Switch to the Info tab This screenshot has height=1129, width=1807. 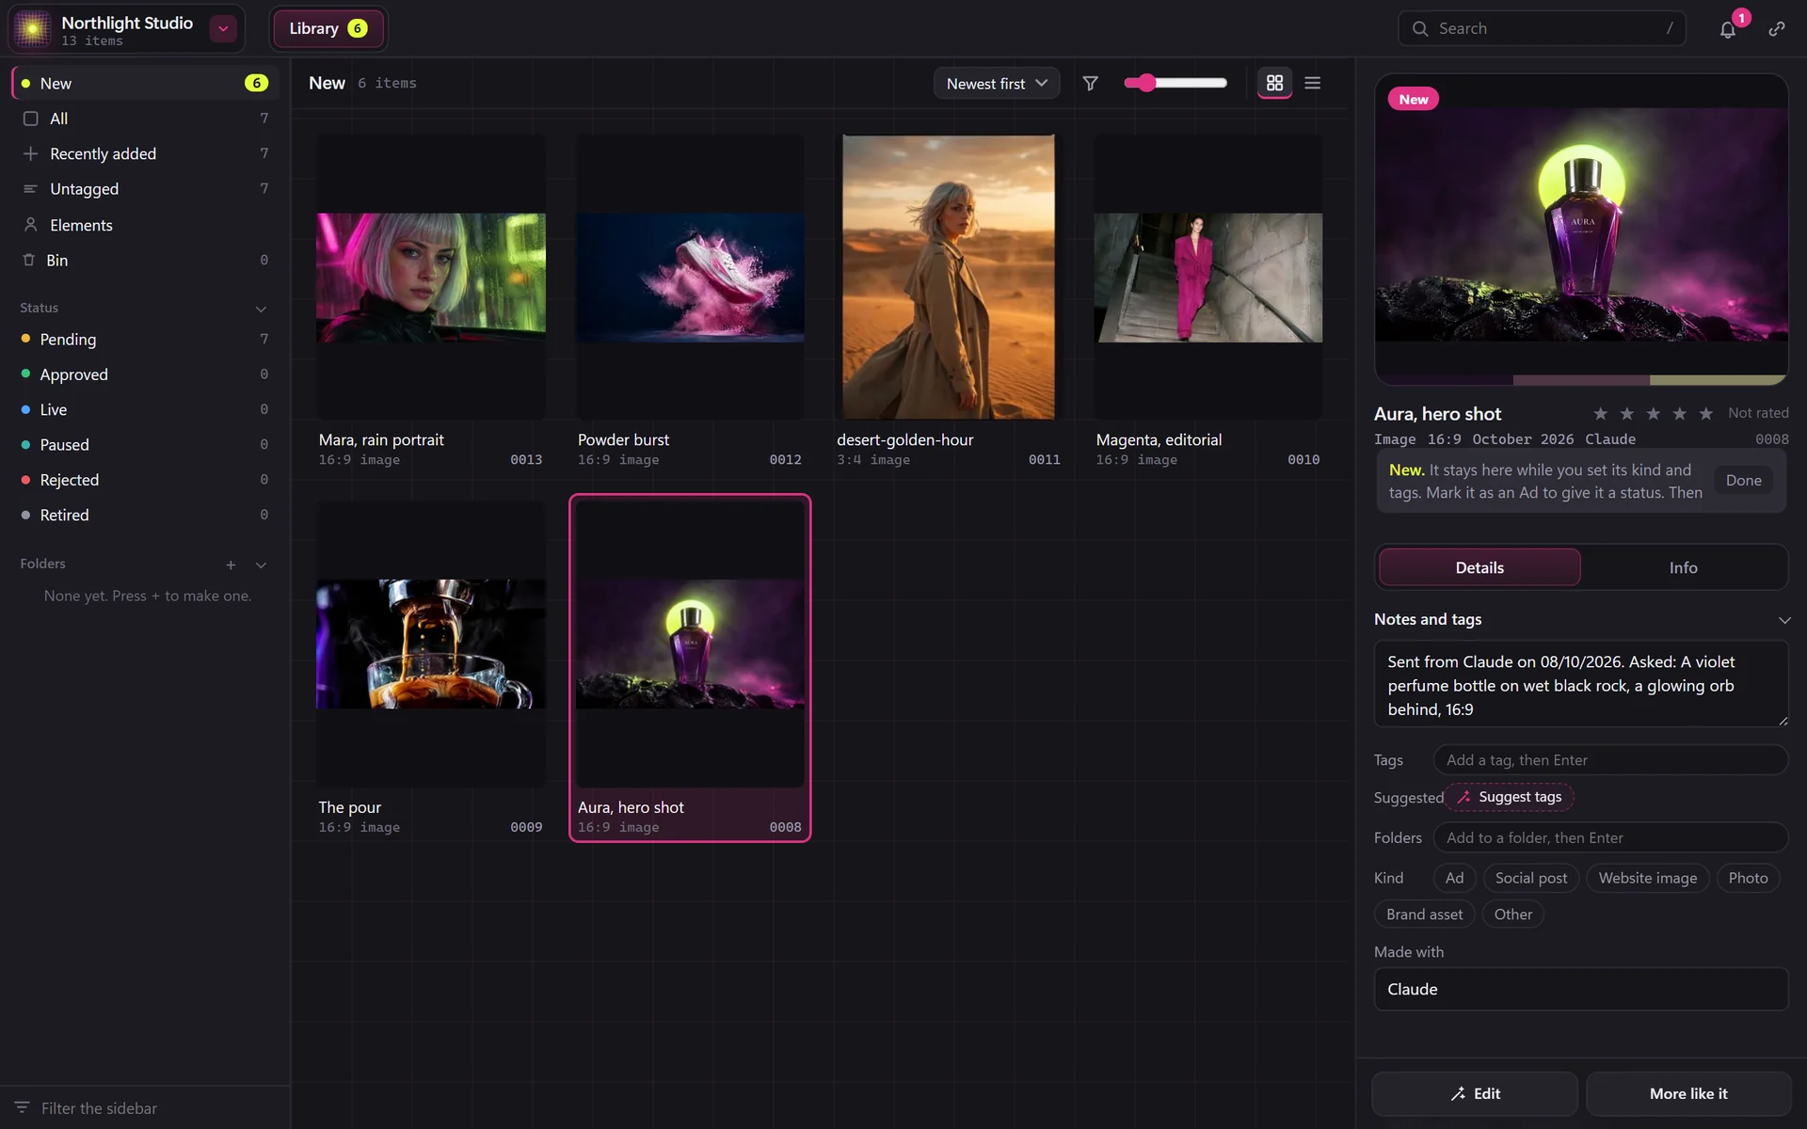click(x=1683, y=567)
